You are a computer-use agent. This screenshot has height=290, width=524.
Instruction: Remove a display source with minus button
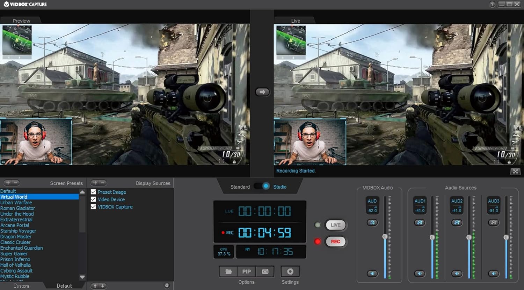coord(102,183)
